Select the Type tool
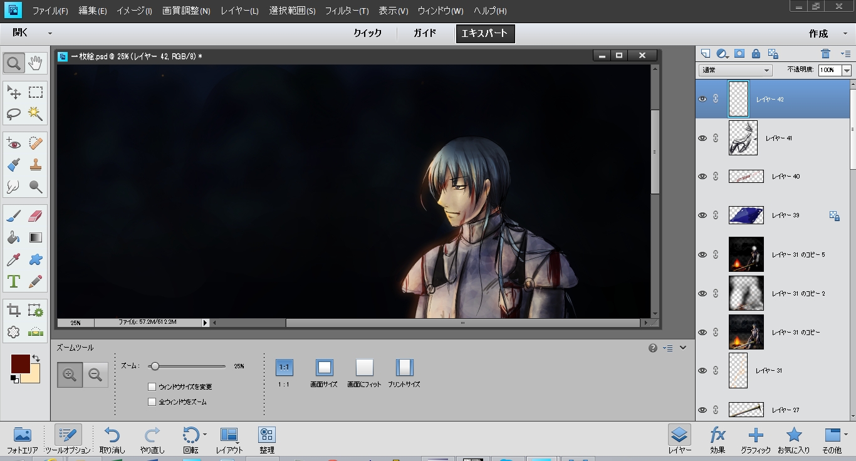This screenshot has width=856, height=461. (14, 281)
